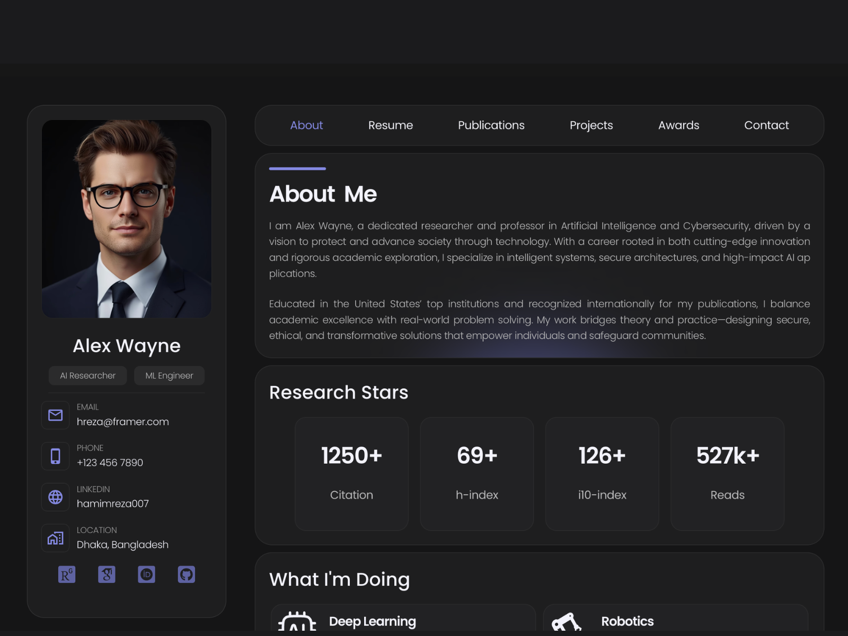848x636 pixels.
Task: Click the phone icon in sidebar
Action: [x=56, y=456]
